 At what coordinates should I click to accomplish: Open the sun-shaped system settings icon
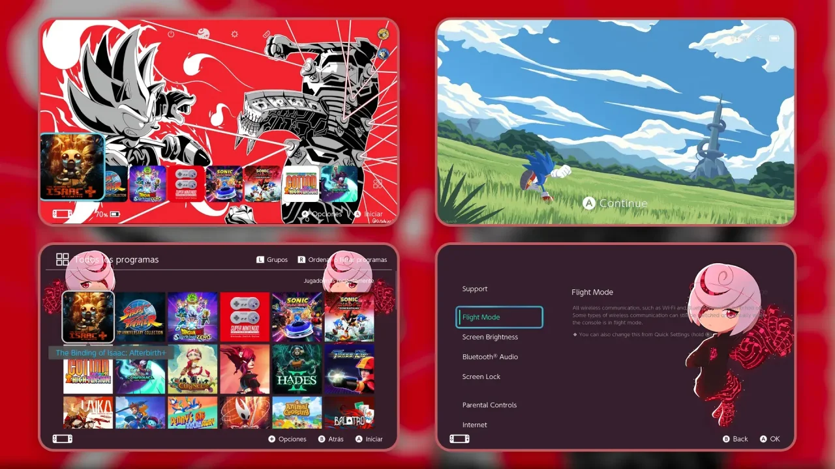coord(235,34)
